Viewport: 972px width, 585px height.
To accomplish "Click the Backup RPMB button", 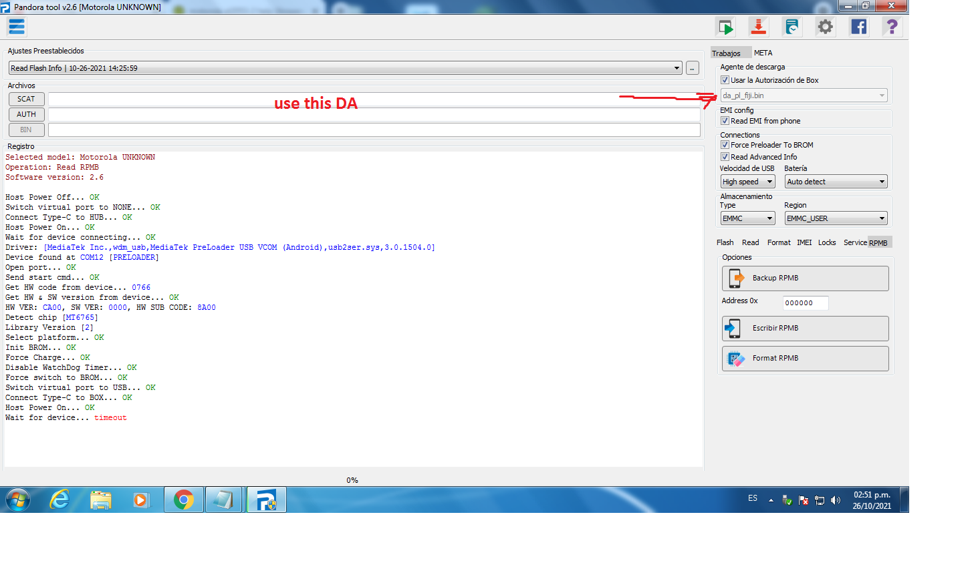I will [x=806, y=278].
